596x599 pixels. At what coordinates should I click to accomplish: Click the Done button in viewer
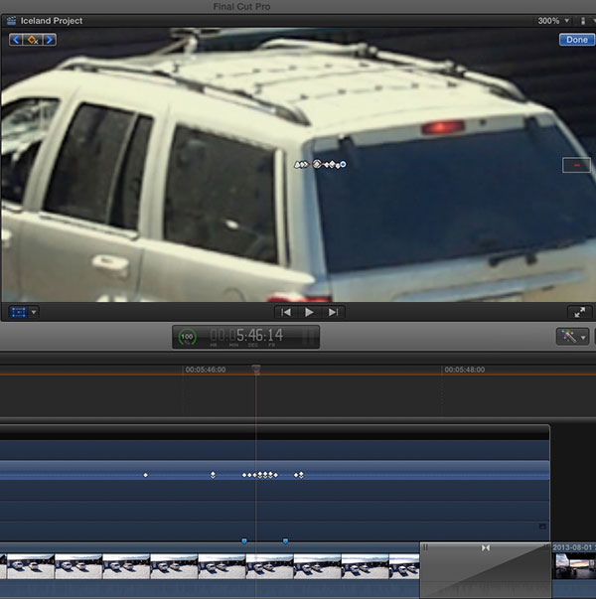(576, 40)
